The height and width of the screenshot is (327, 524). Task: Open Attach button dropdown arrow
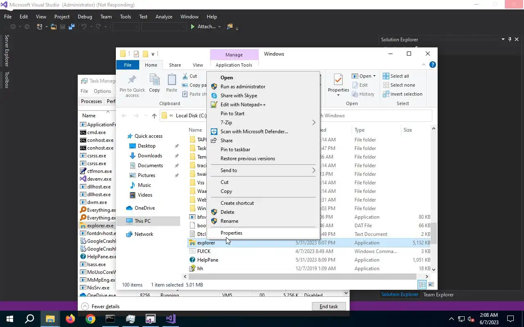[219, 27]
